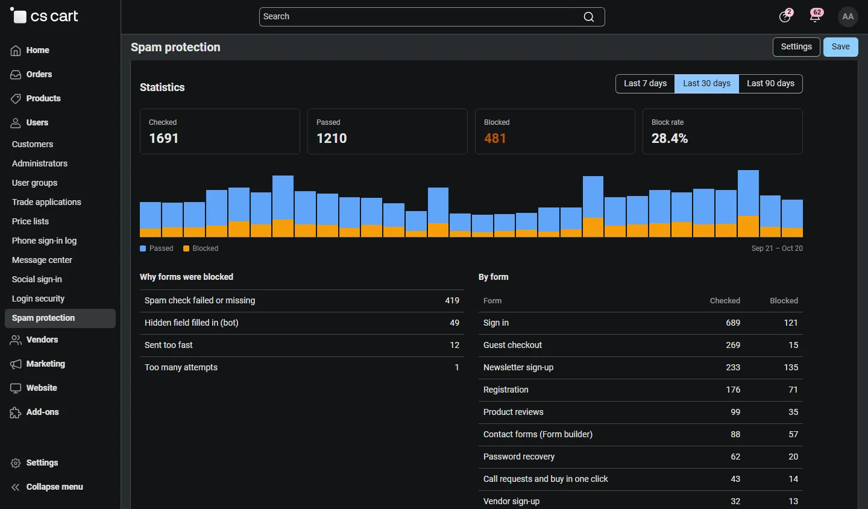The height and width of the screenshot is (509, 868).
Task: Open Marketing via its megaphone icon
Action: pos(16,364)
